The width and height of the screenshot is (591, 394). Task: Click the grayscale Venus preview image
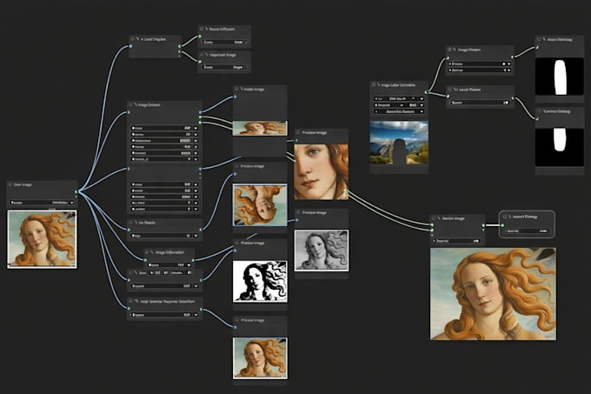pos(321,250)
